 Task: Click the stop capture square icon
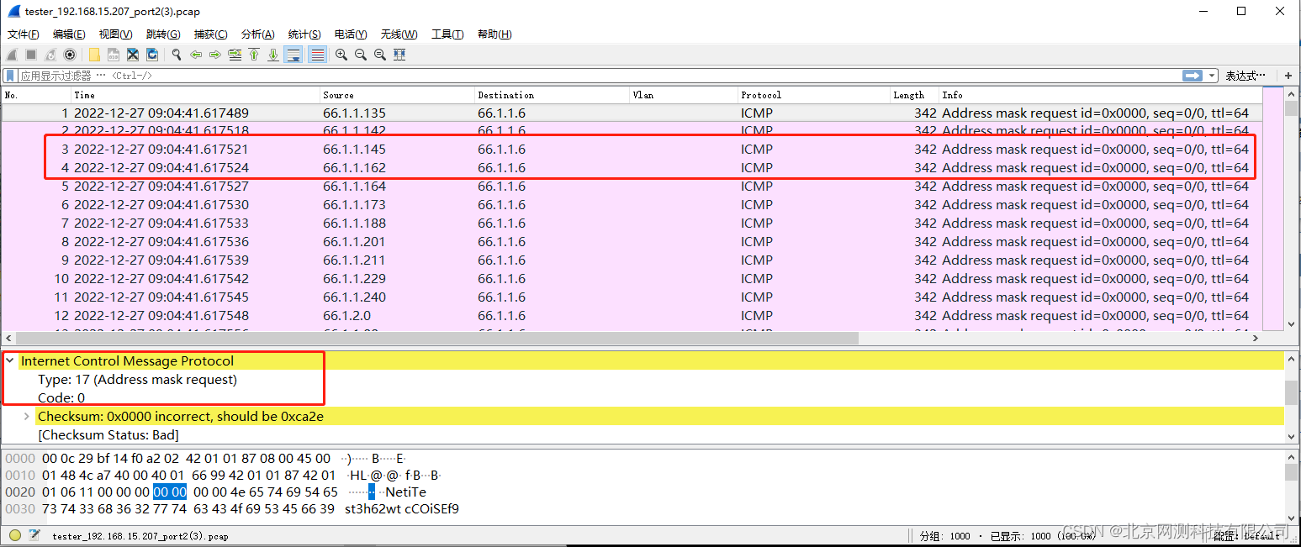coord(31,55)
